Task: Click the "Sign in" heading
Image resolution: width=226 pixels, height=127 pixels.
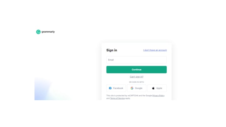Action: coord(112,50)
